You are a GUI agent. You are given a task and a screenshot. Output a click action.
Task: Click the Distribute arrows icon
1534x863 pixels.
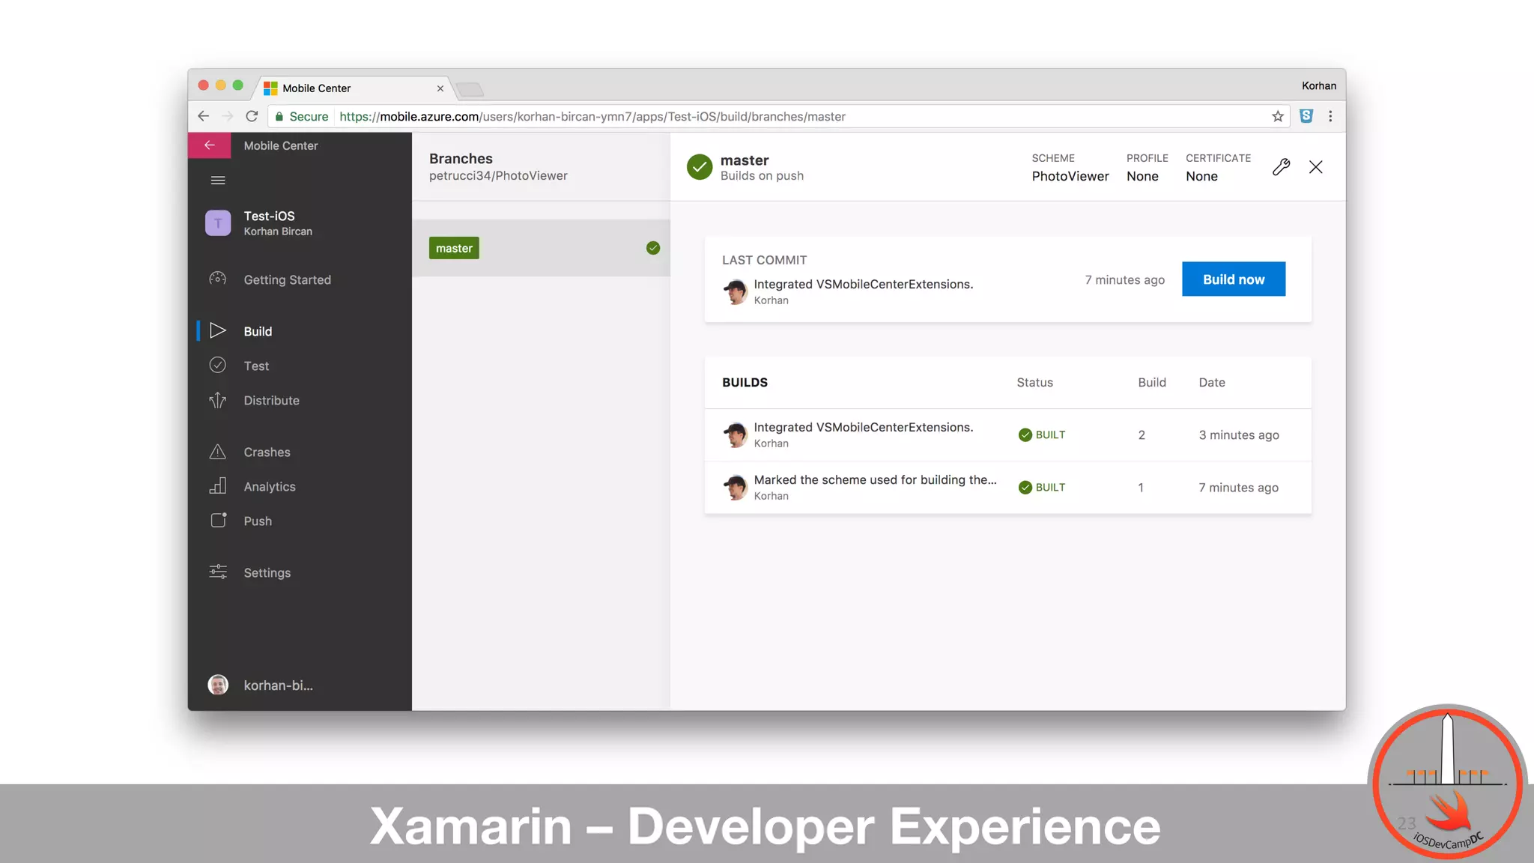[217, 400]
